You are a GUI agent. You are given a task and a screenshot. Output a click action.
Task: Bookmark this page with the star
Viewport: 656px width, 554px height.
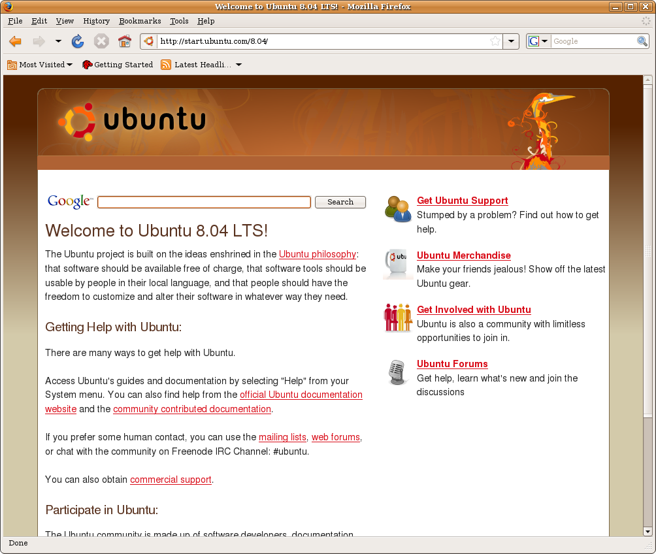(x=495, y=41)
